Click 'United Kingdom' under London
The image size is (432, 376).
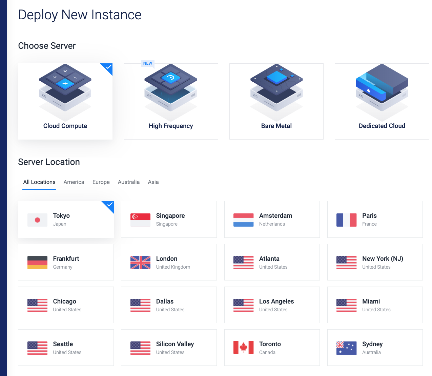pos(173,267)
